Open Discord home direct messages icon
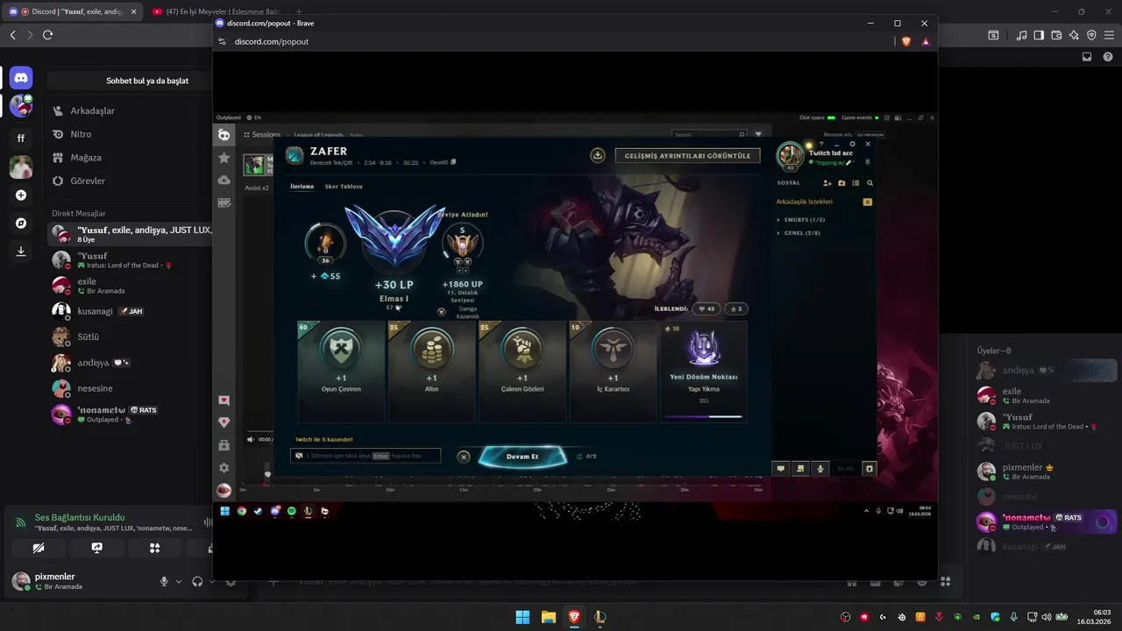1122x631 pixels. (x=21, y=78)
